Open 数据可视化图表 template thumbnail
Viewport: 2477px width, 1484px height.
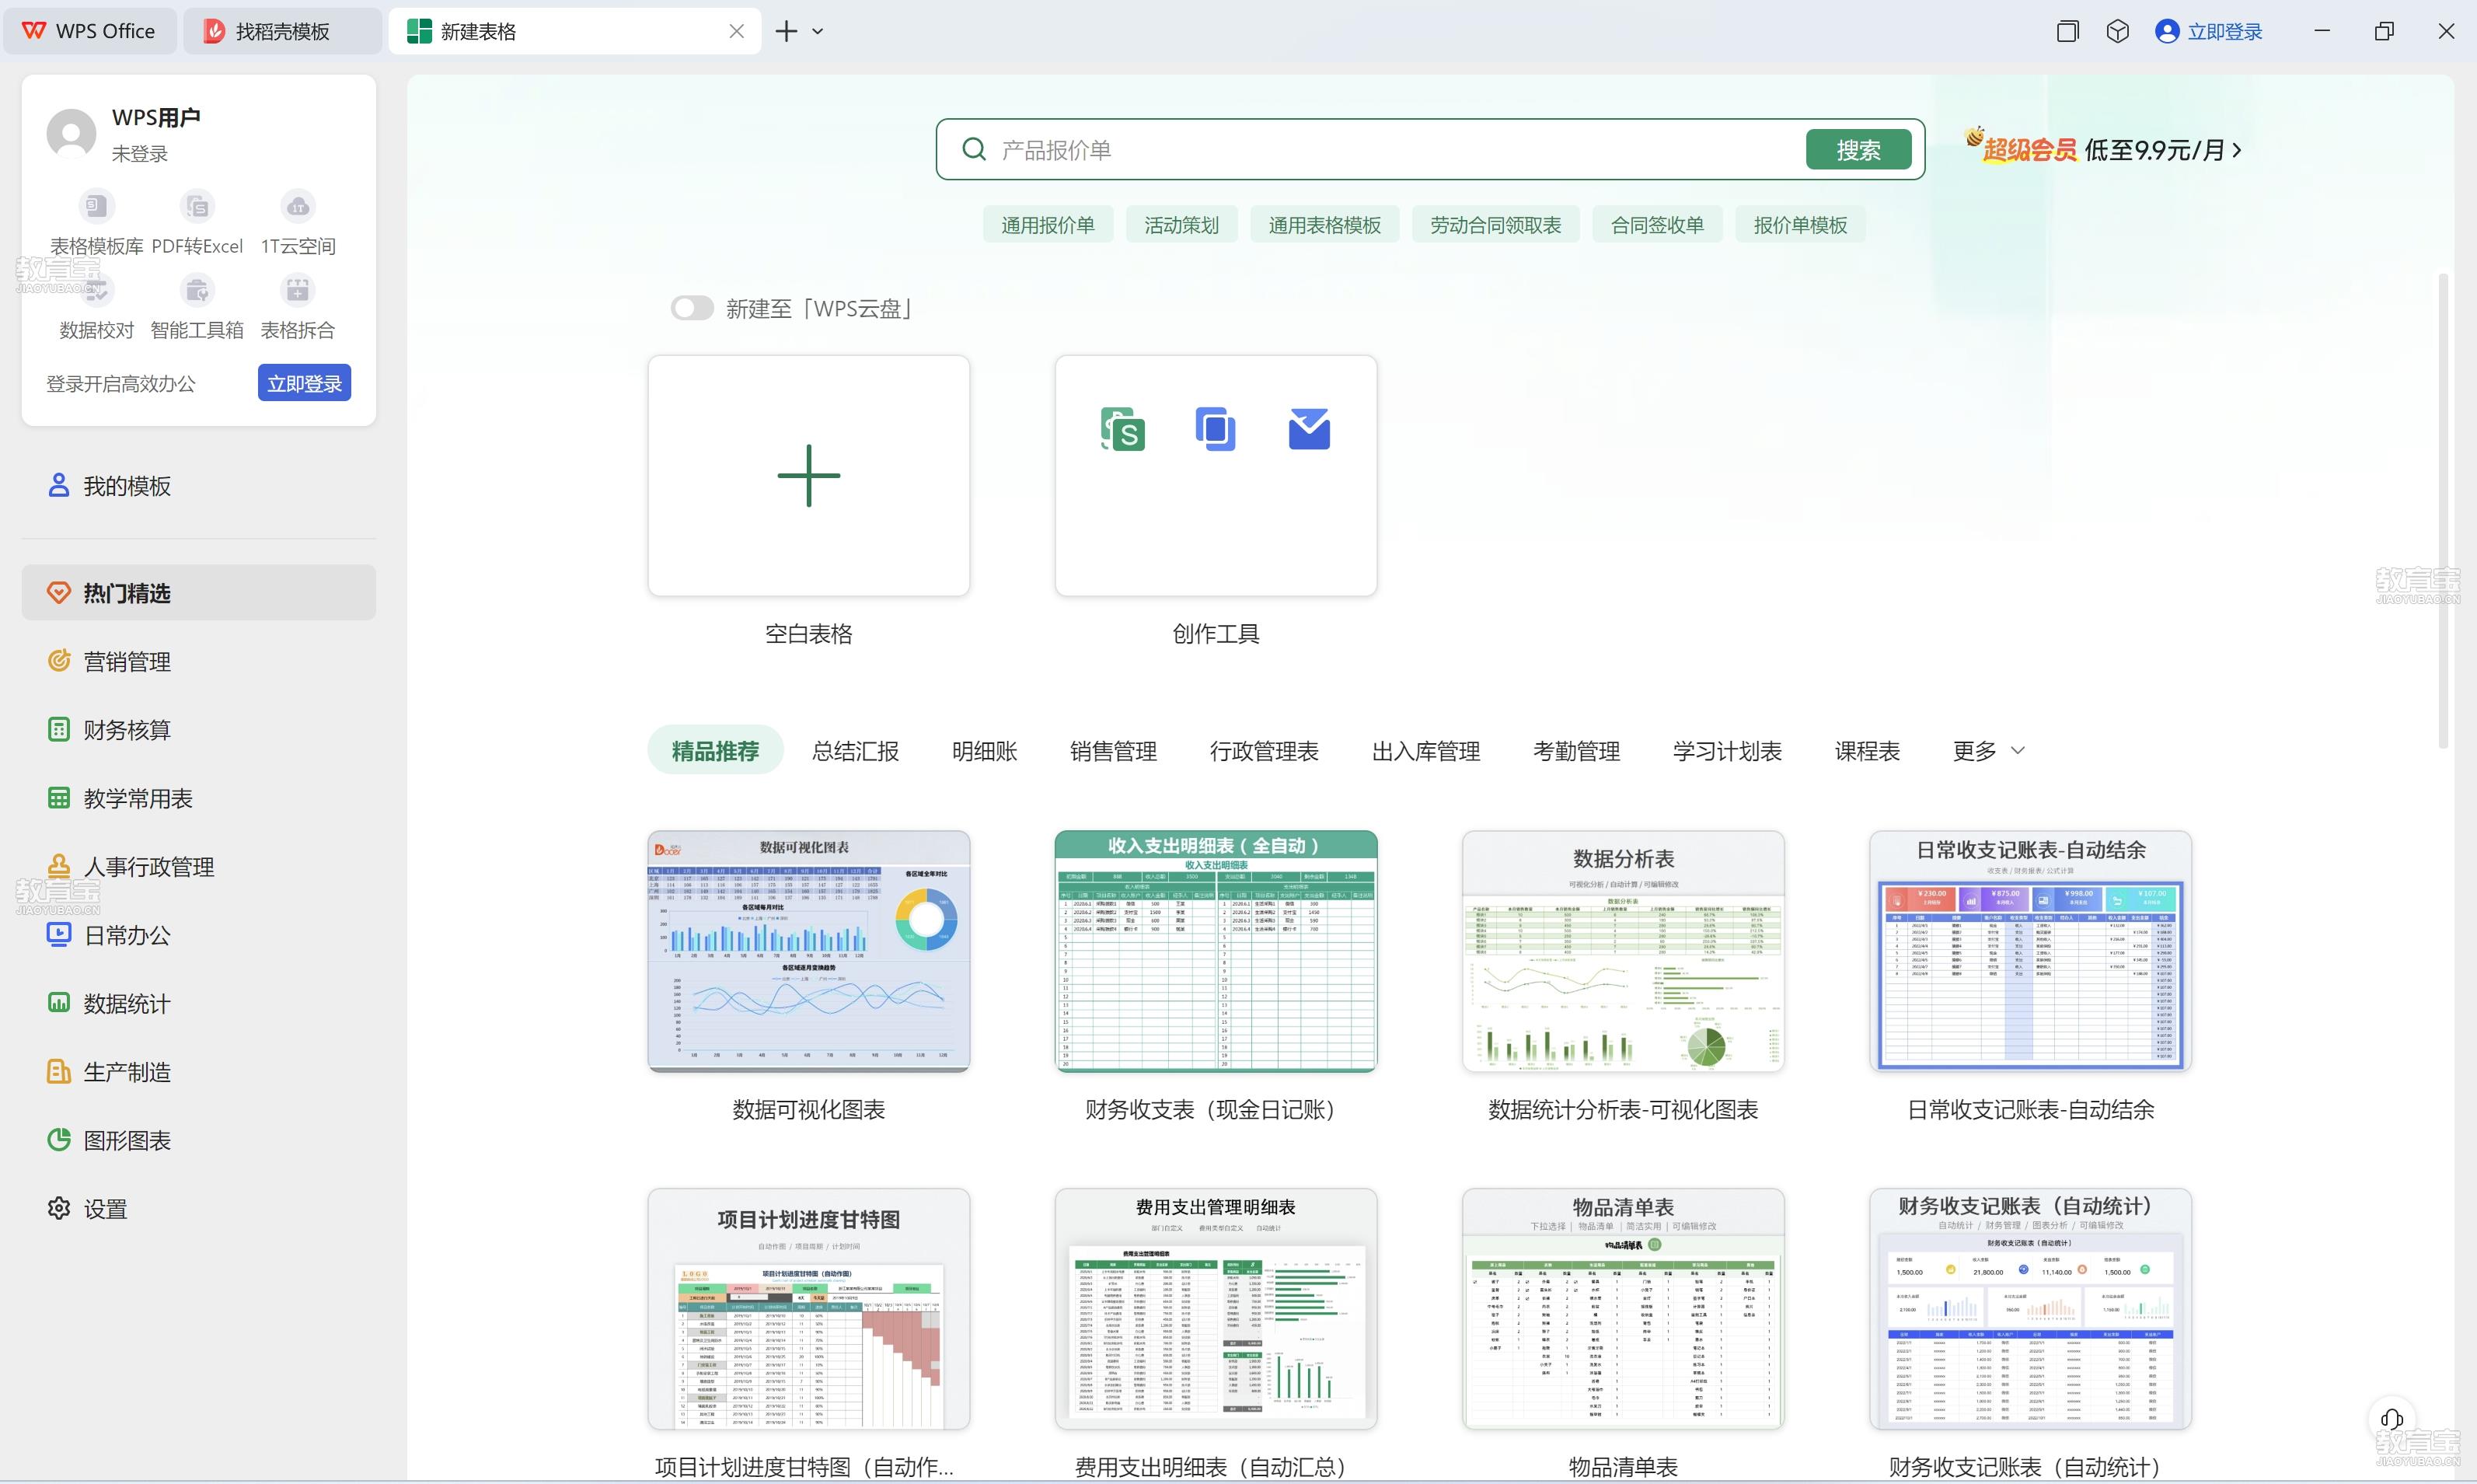click(808, 951)
